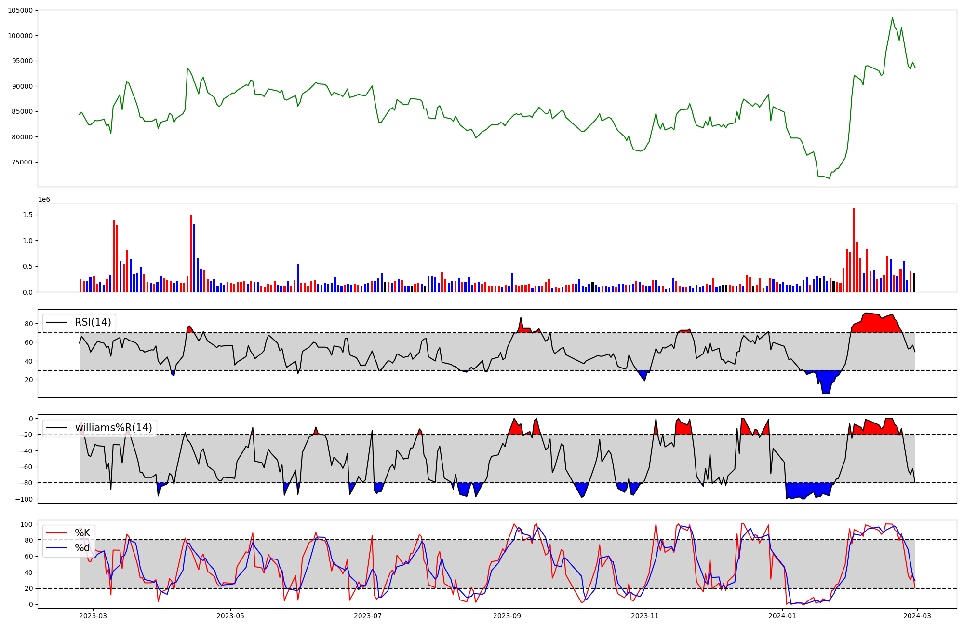Click the blue %d legend line swatch
The width and height of the screenshot is (964, 627).
57,548
